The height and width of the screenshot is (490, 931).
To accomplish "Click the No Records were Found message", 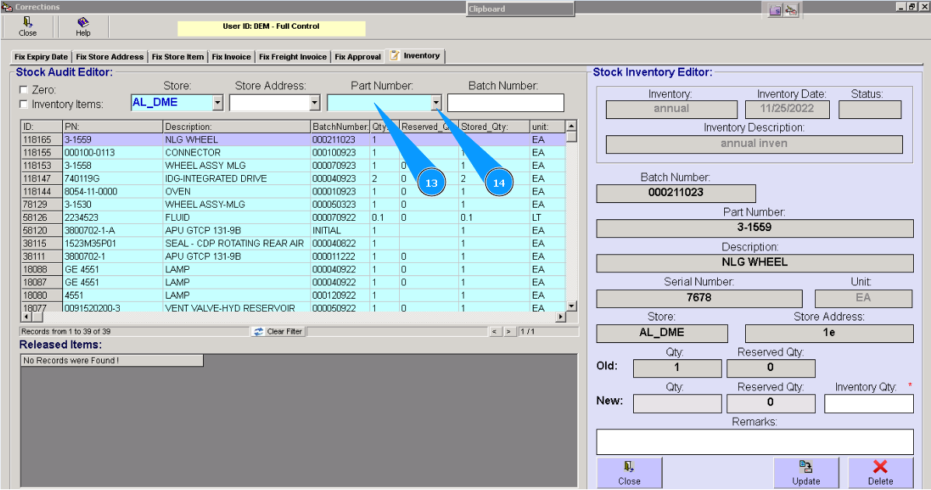I will pos(112,361).
